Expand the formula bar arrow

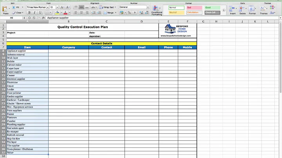280,18
